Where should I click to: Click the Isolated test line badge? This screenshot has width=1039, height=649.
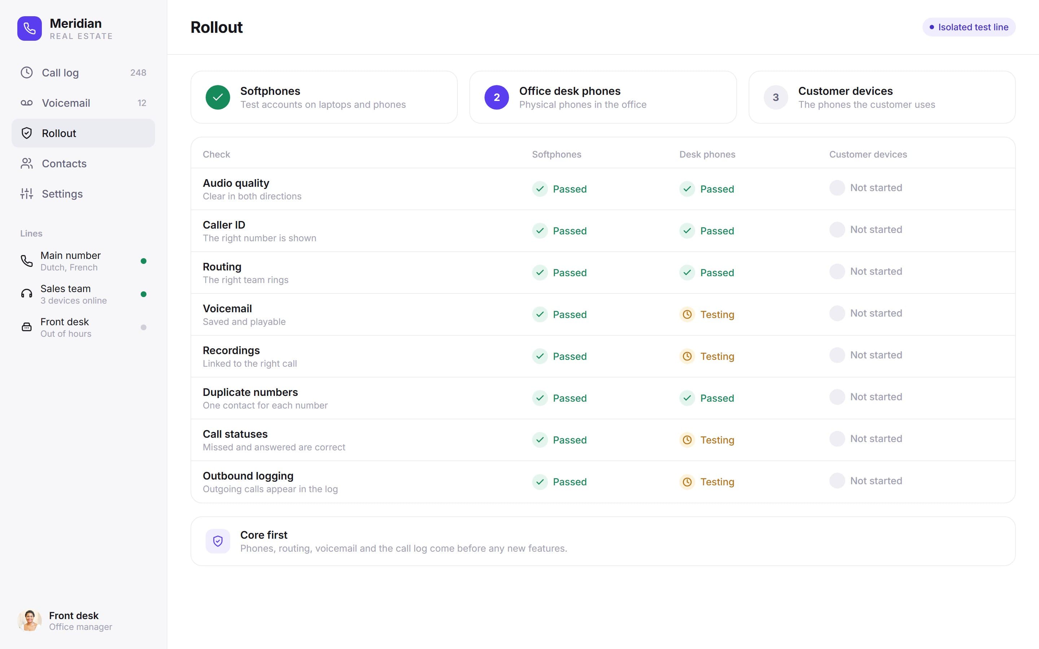[969, 27]
